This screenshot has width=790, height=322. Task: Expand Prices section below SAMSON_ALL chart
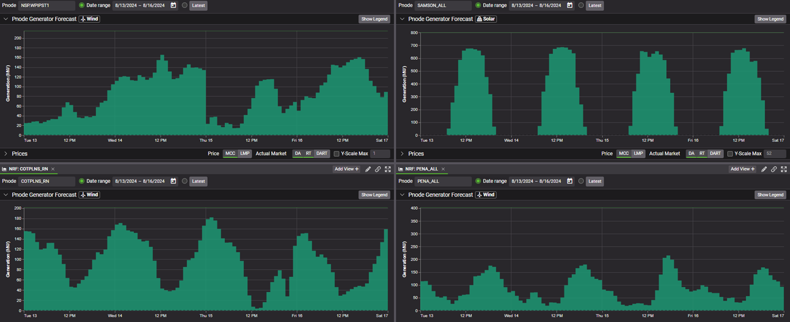402,154
